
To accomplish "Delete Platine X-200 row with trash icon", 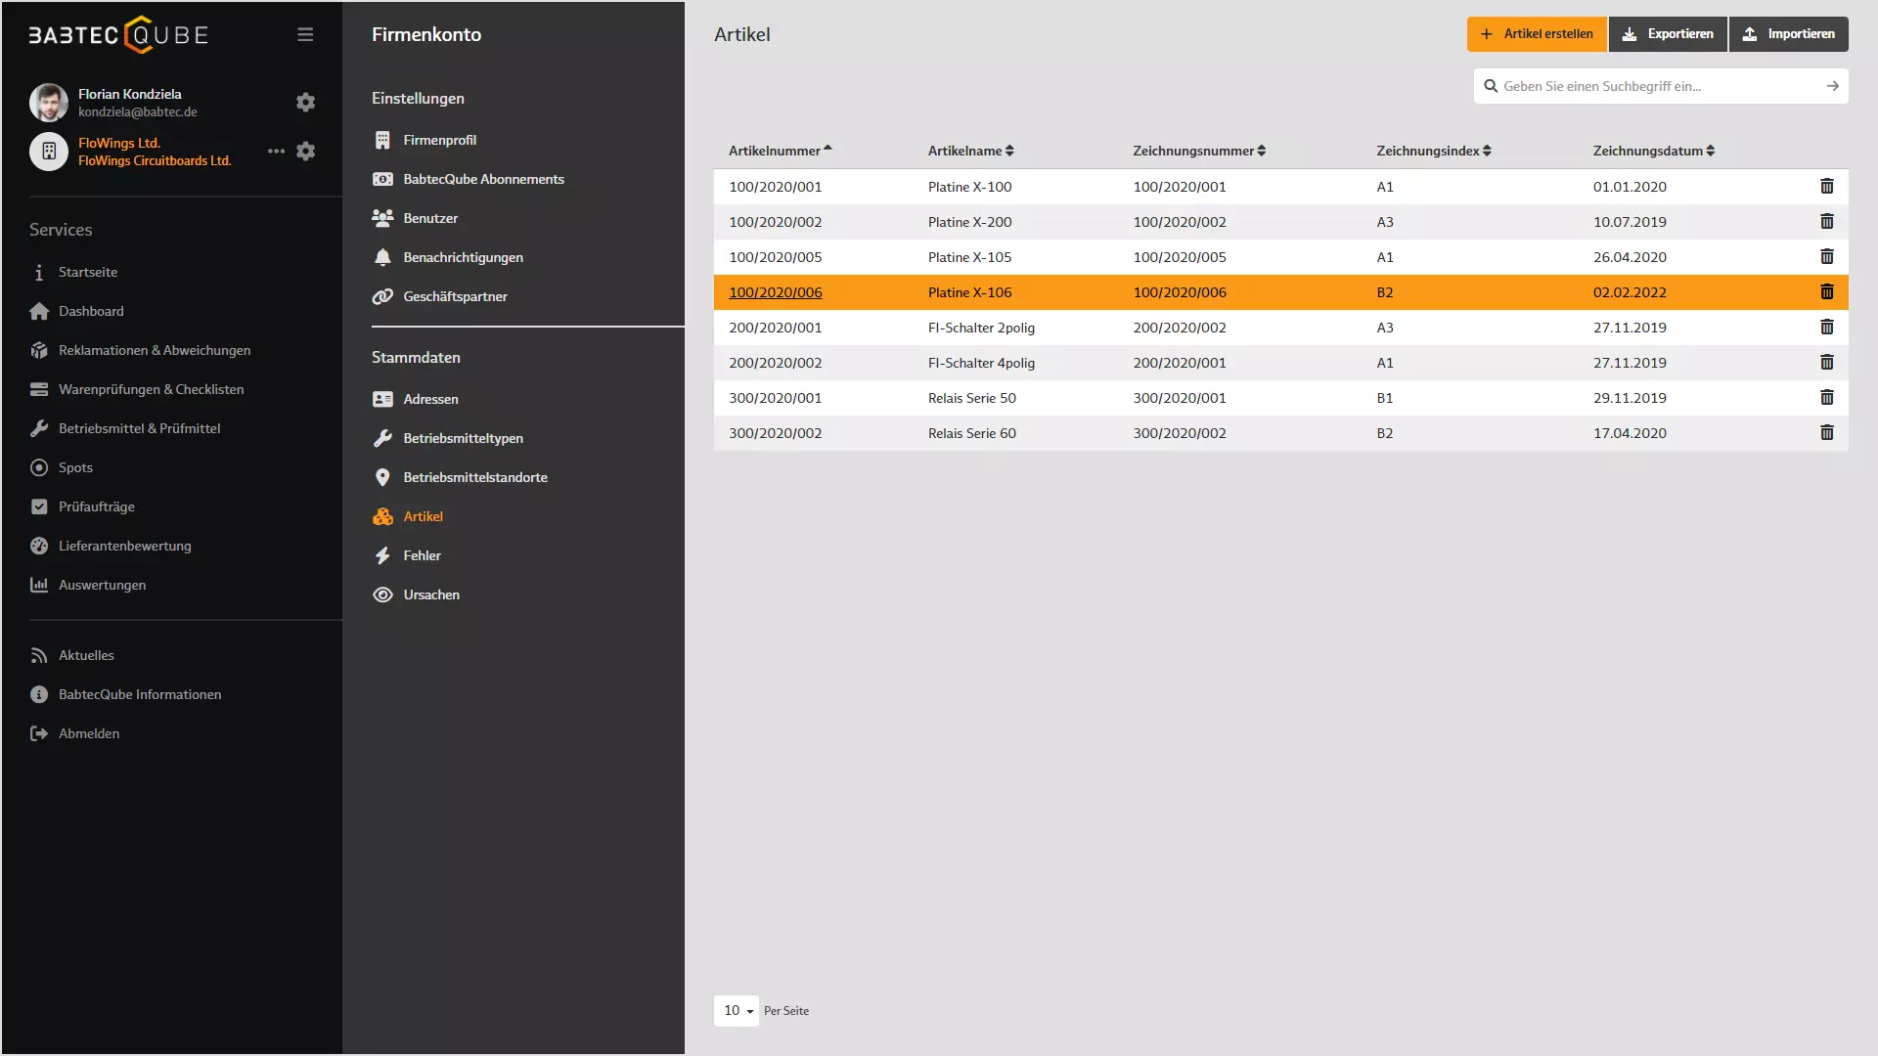I will (1826, 221).
